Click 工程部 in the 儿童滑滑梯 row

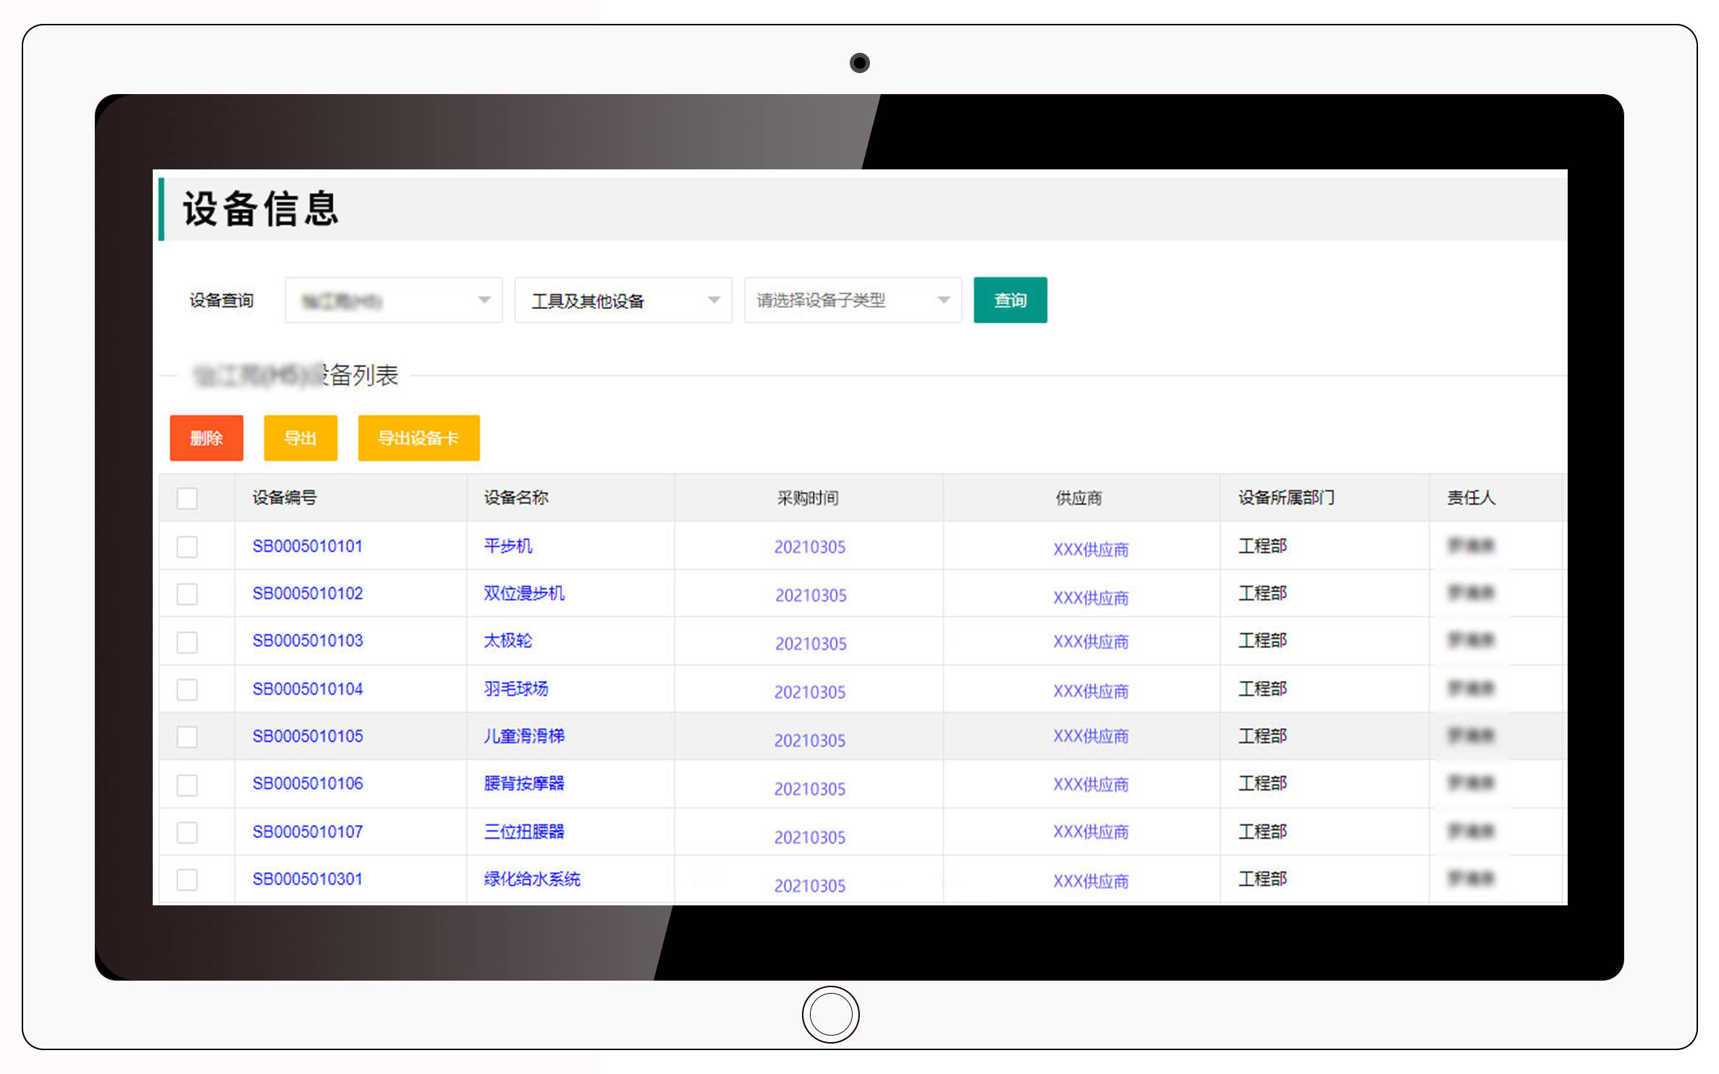[x=1262, y=736]
